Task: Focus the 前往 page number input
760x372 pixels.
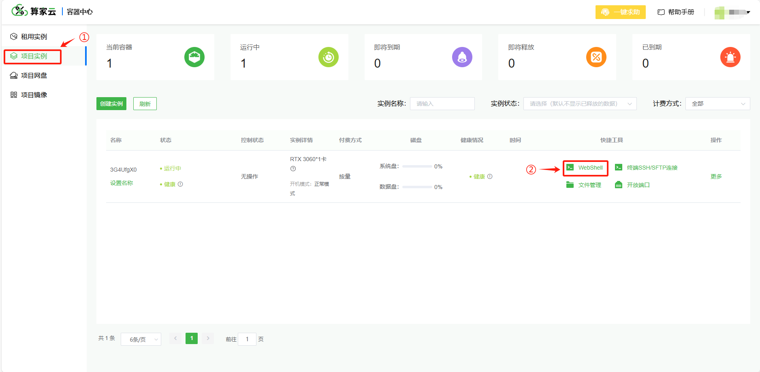Action: tap(247, 339)
